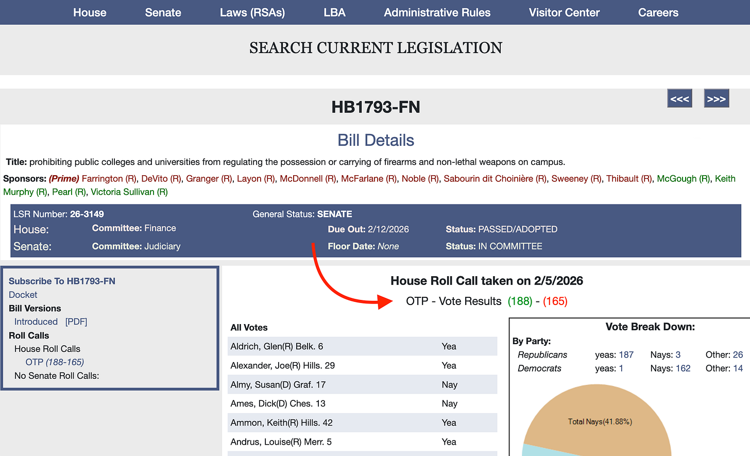
Task: Open sponsor Granger (R) link
Action: click(x=209, y=179)
